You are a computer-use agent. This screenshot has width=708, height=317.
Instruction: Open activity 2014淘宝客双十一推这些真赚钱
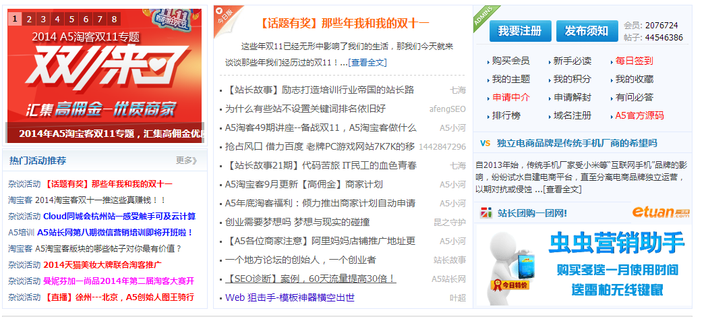100,200
